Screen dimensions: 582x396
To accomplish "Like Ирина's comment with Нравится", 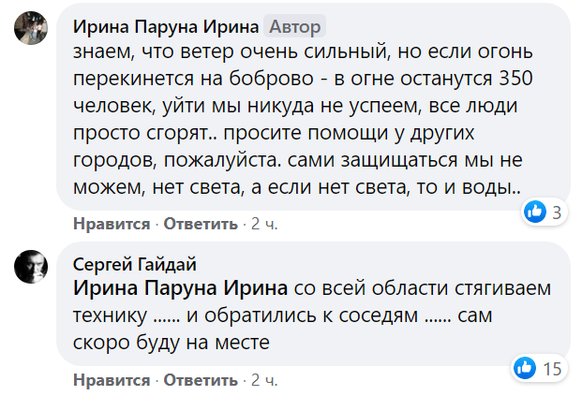I will (112, 225).
